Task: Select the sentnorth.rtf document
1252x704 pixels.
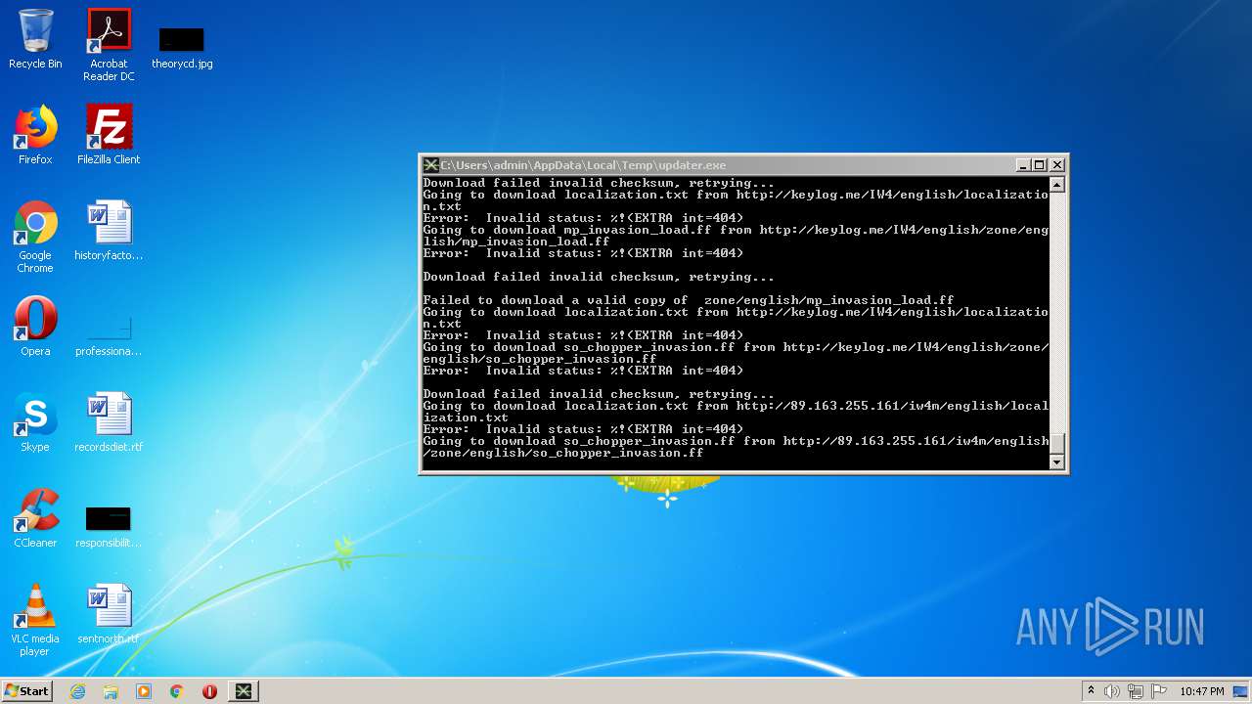Action: tap(109, 614)
